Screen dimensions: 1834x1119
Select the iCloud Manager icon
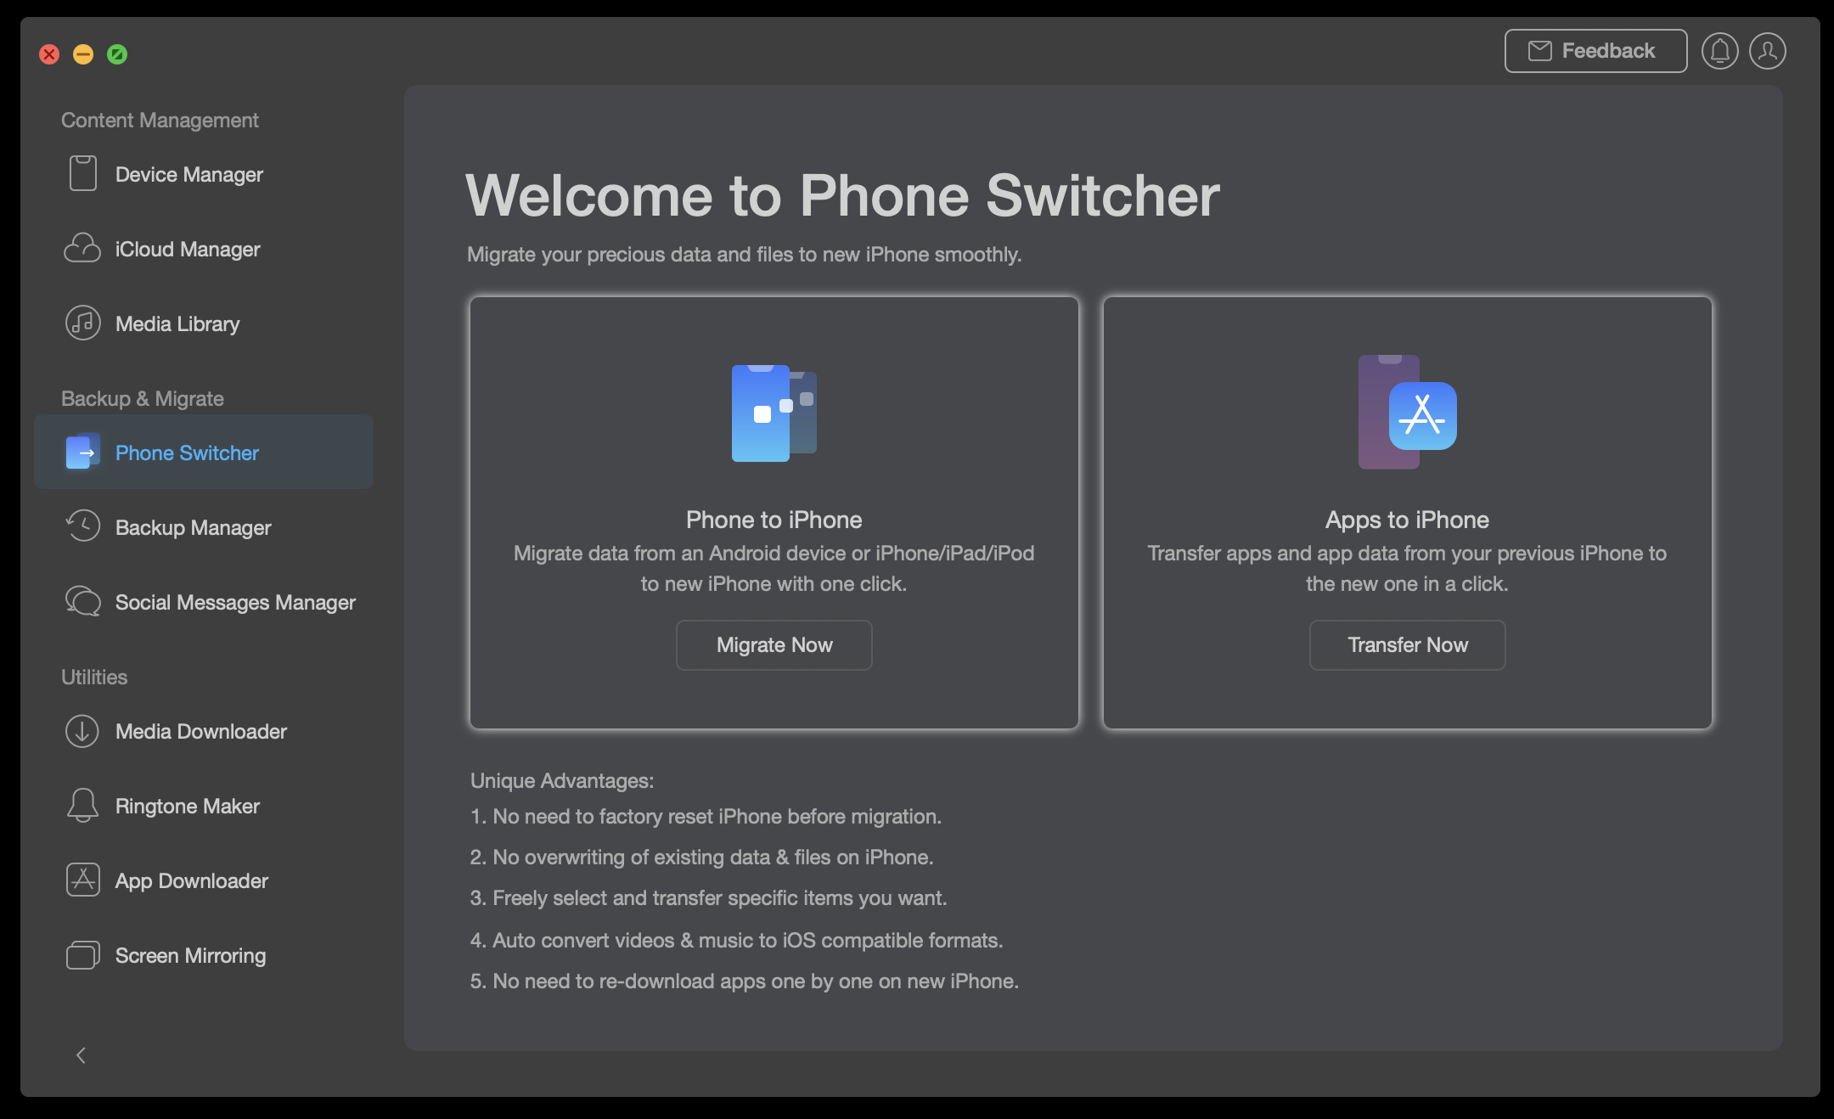point(82,246)
